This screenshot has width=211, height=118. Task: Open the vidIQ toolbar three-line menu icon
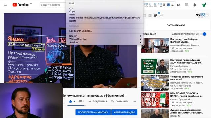pos(172,5)
